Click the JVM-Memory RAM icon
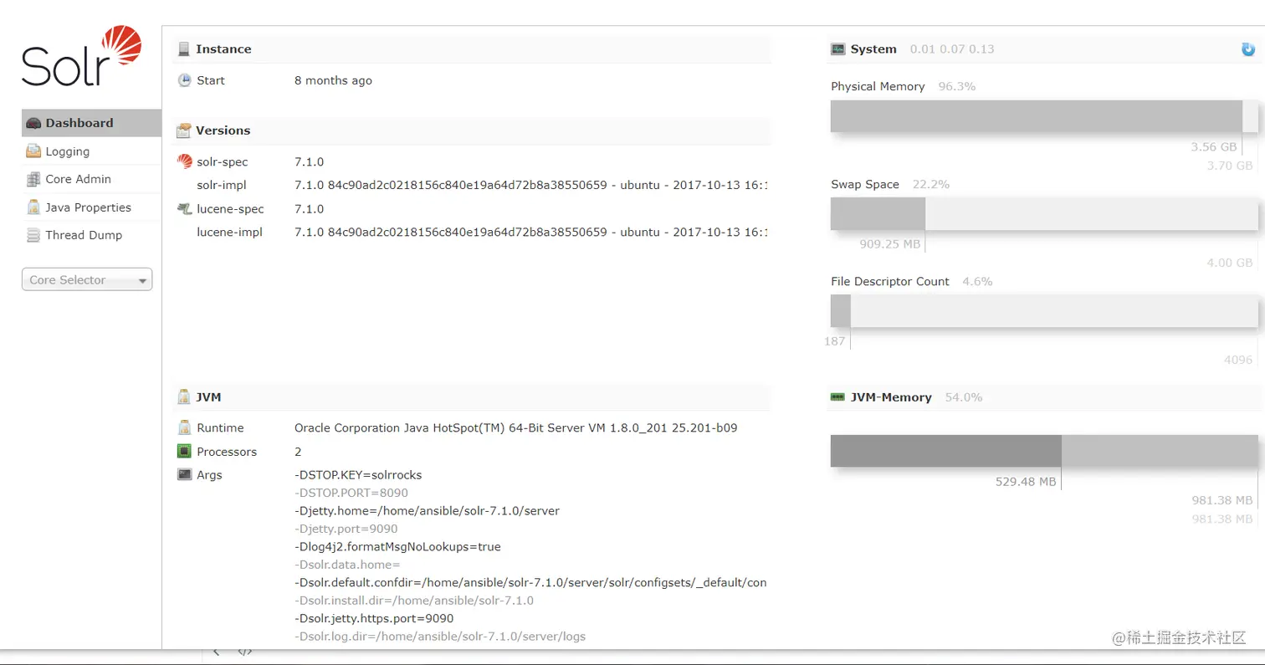Viewport: 1265px width, 665px height. point(837,396)
